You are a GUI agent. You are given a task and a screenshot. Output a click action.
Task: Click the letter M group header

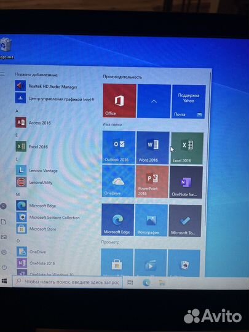[18, 194]
